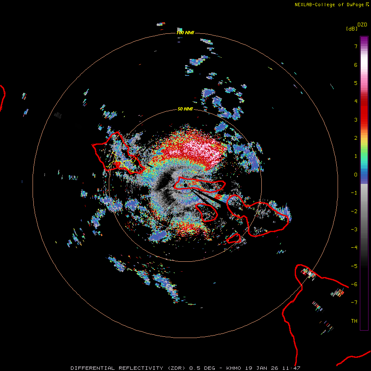The width and height of the screenshot is (371, 371).
Task: Click the '4' value on the color scale
Action: coord(356,101)
